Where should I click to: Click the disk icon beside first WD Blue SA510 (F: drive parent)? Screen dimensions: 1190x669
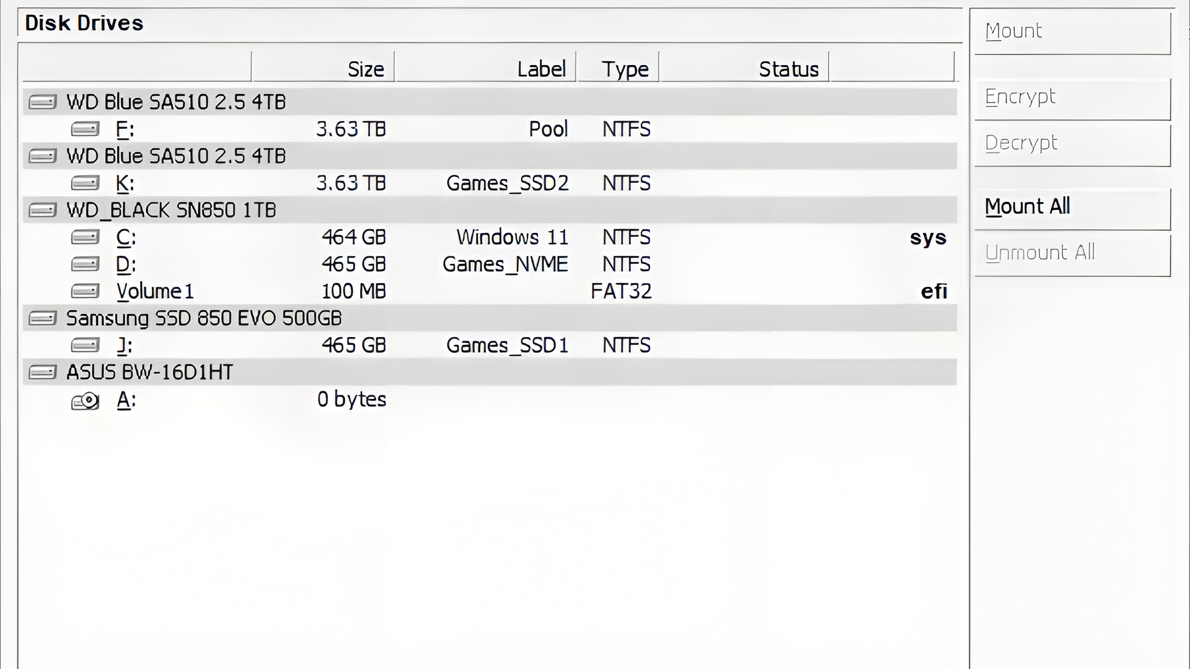(43, 102)
